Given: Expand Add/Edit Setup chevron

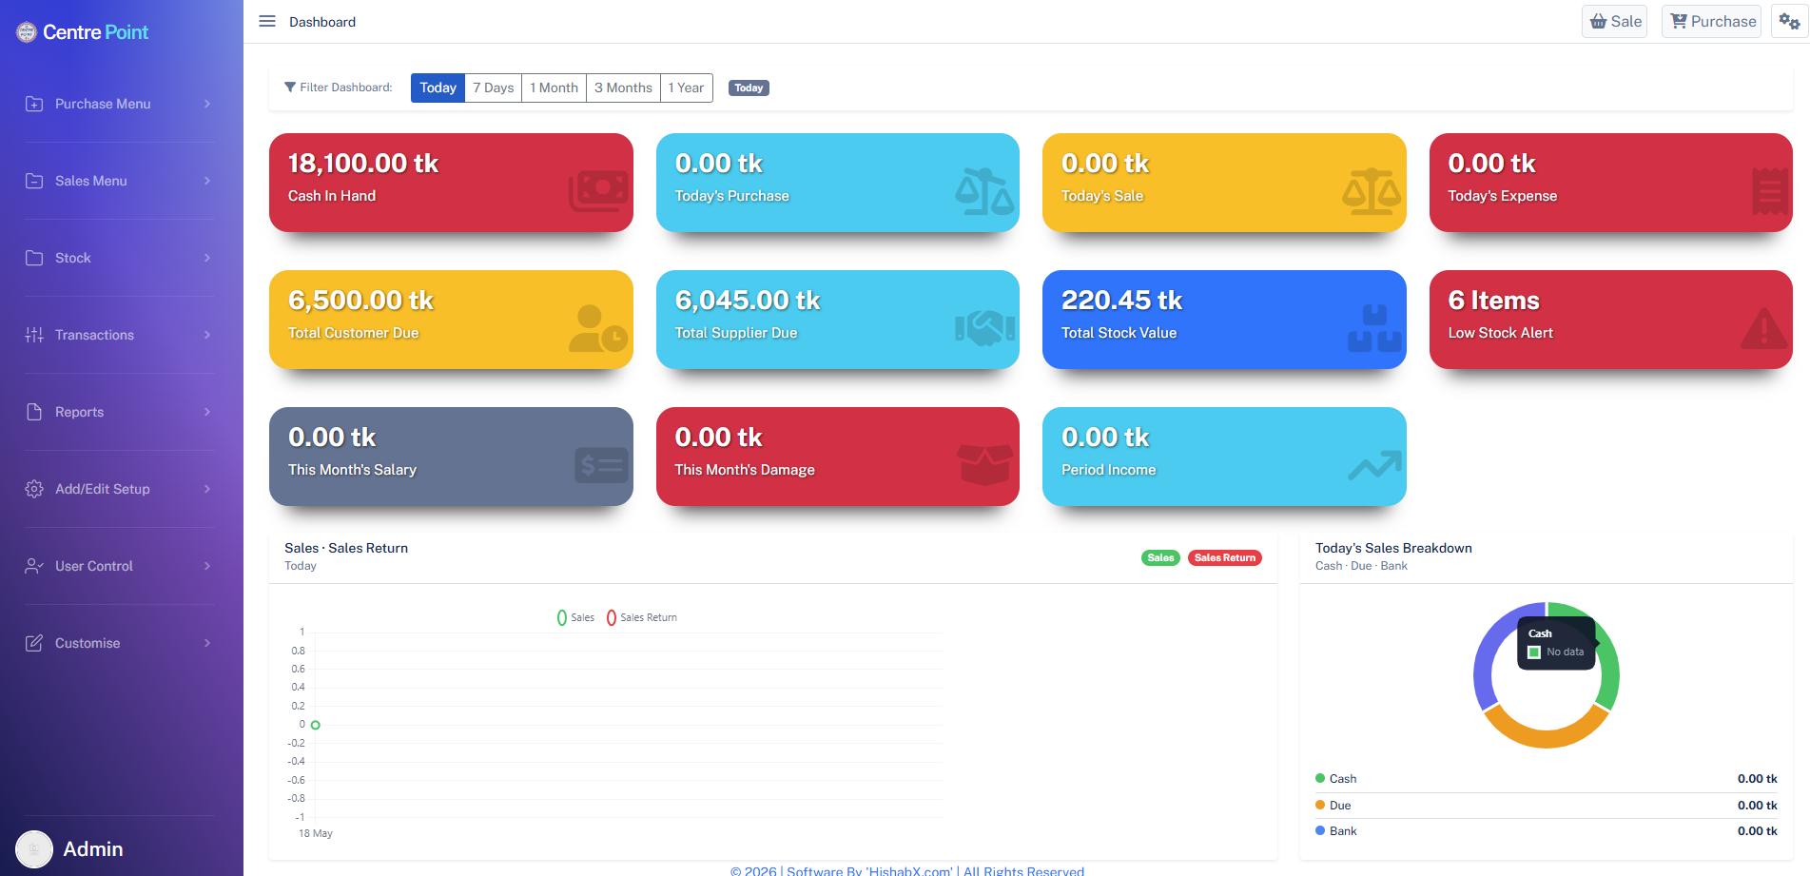Looking at the screenshot, I should coord(207,489).
